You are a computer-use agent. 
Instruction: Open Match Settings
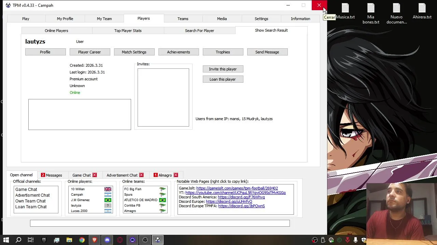coord(134,52)
